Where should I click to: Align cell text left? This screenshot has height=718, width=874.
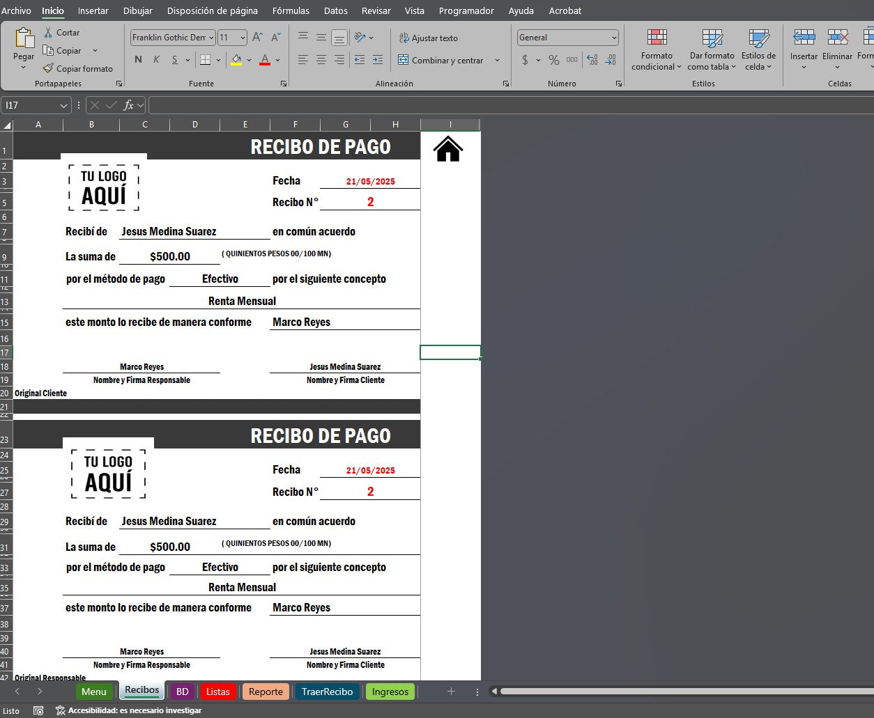(x=303, y=60)
